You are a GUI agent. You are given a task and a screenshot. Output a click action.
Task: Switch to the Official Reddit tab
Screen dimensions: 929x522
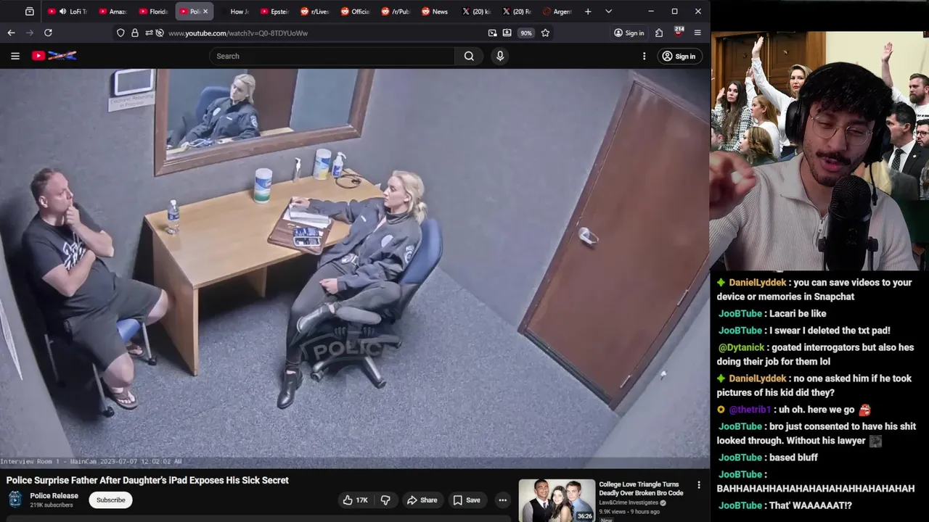[355, 12]
